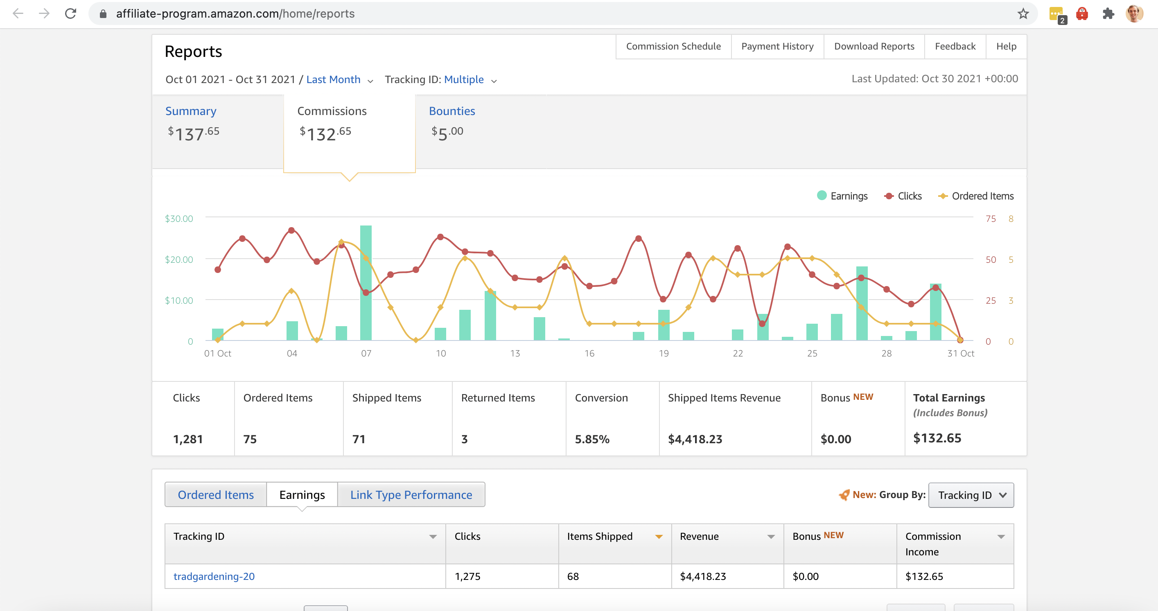Open Payment History

(777, 46)
